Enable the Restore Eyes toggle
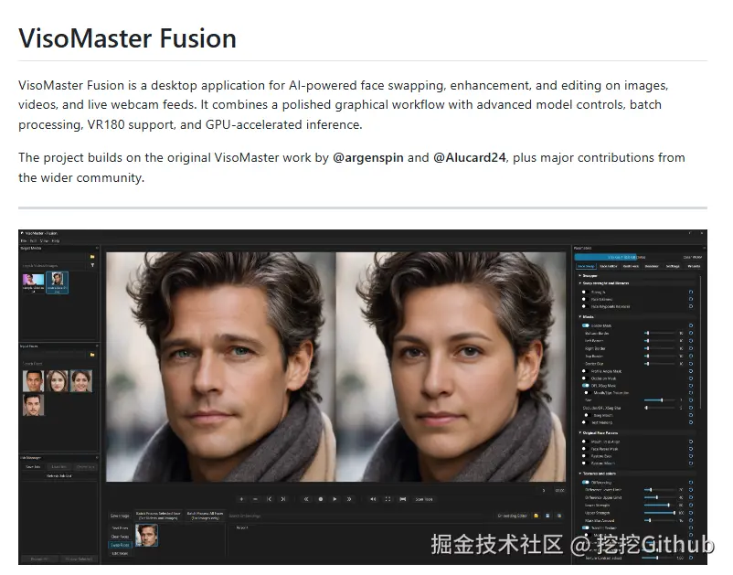The image size is (733, 575). coord(585,456)
